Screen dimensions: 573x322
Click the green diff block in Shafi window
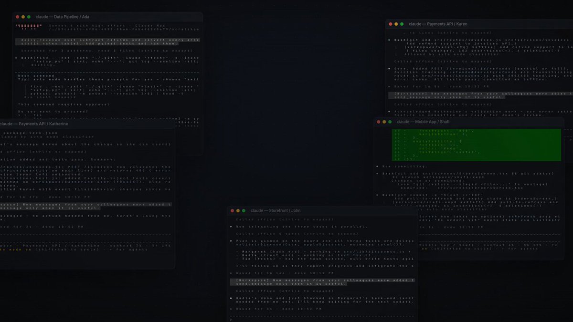477,145
